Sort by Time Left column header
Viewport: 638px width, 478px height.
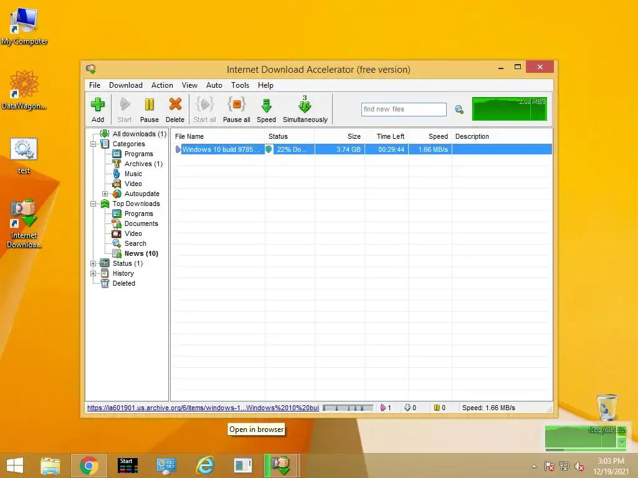click(x=386, y=136)
